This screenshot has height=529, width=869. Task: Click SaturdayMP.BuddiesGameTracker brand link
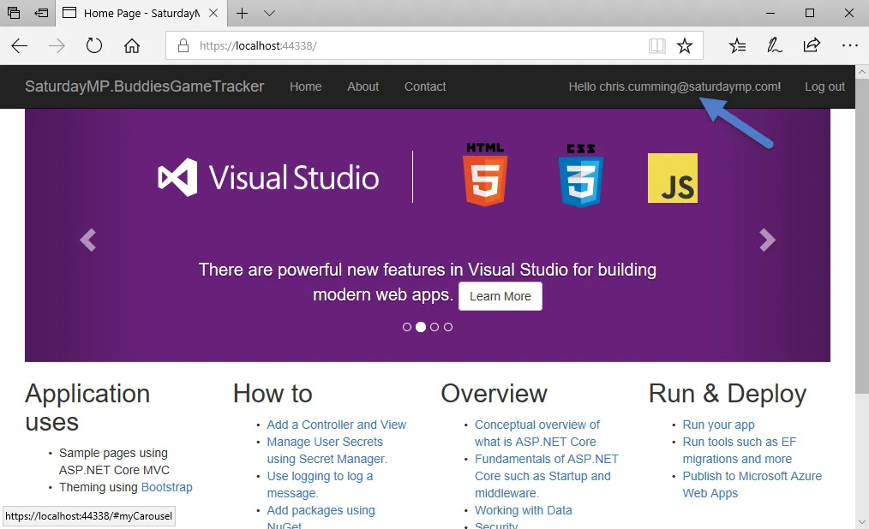(144, 86)
